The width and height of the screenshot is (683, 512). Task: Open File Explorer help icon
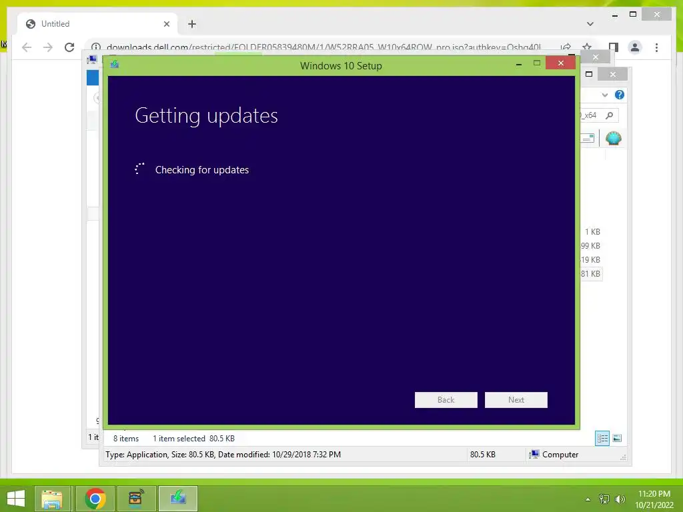[620, 95]
